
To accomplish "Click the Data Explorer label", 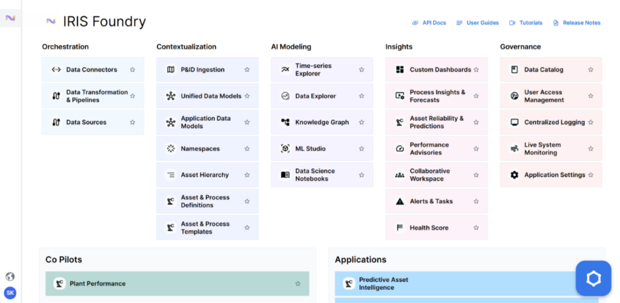I will pos(315,96).
